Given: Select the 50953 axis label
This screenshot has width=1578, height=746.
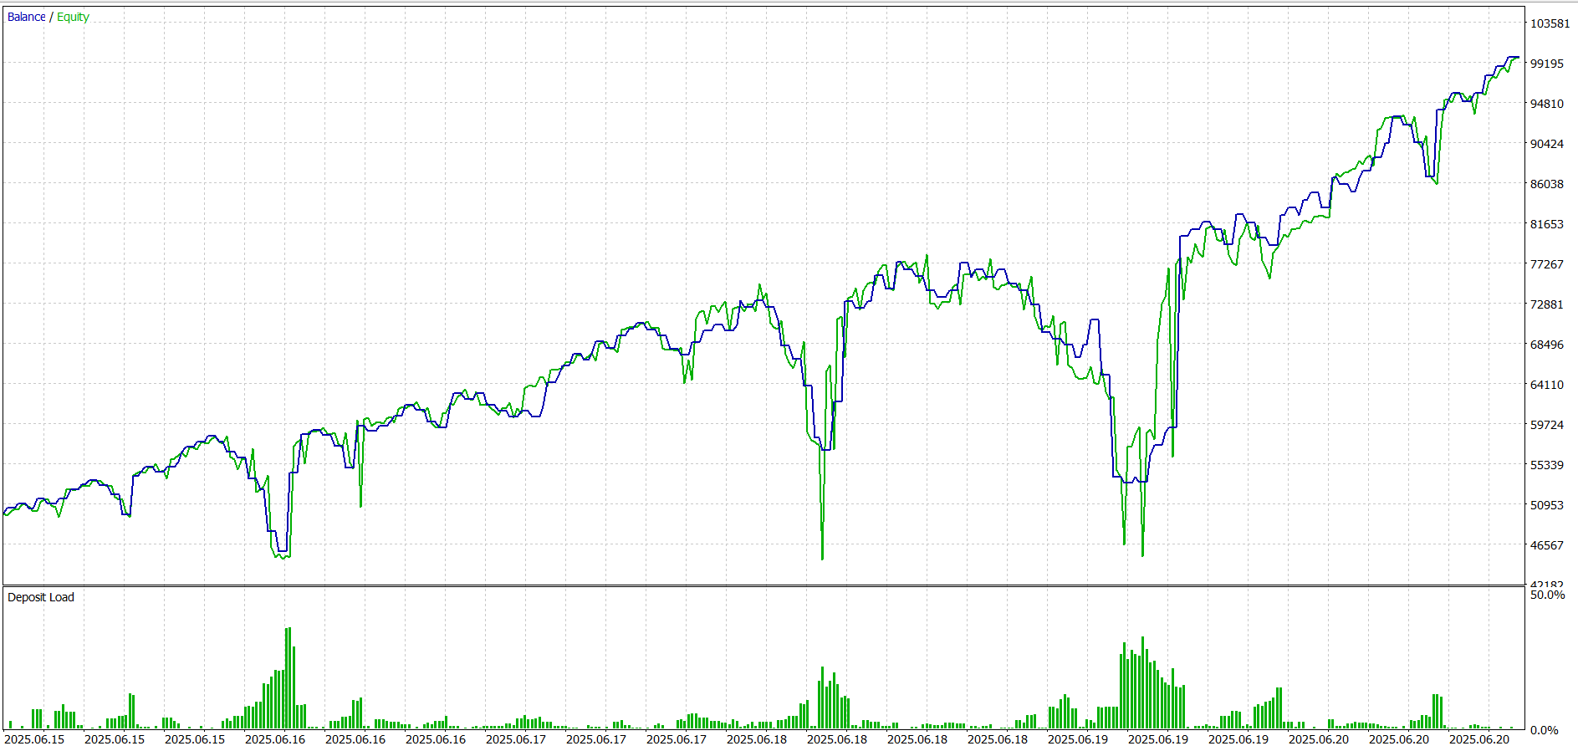Looking at the screenshot, I should click(1546, 505).
